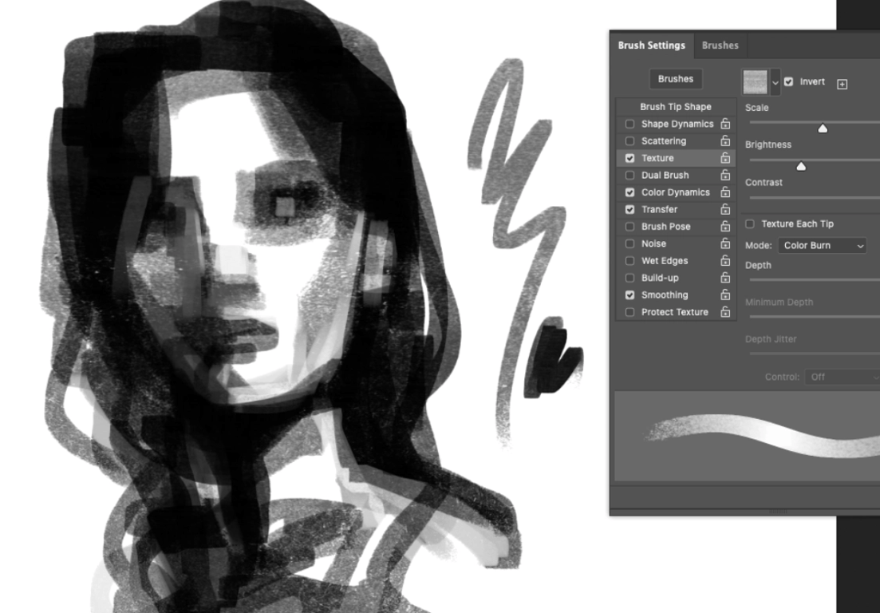Uncheck the Smoothing checkbox
Viewport: 880px width, 613px height.
629,295
